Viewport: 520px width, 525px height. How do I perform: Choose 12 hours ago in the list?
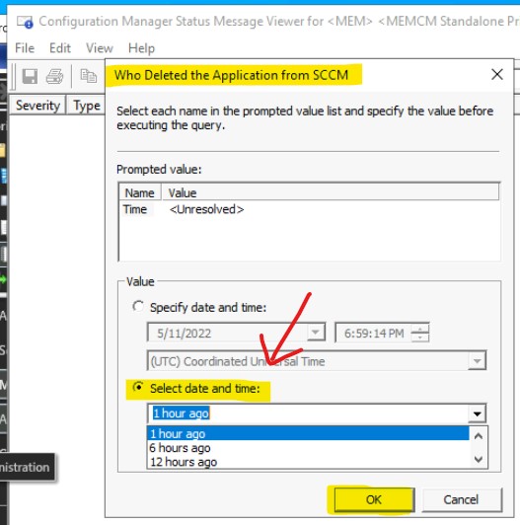(308, 462)
